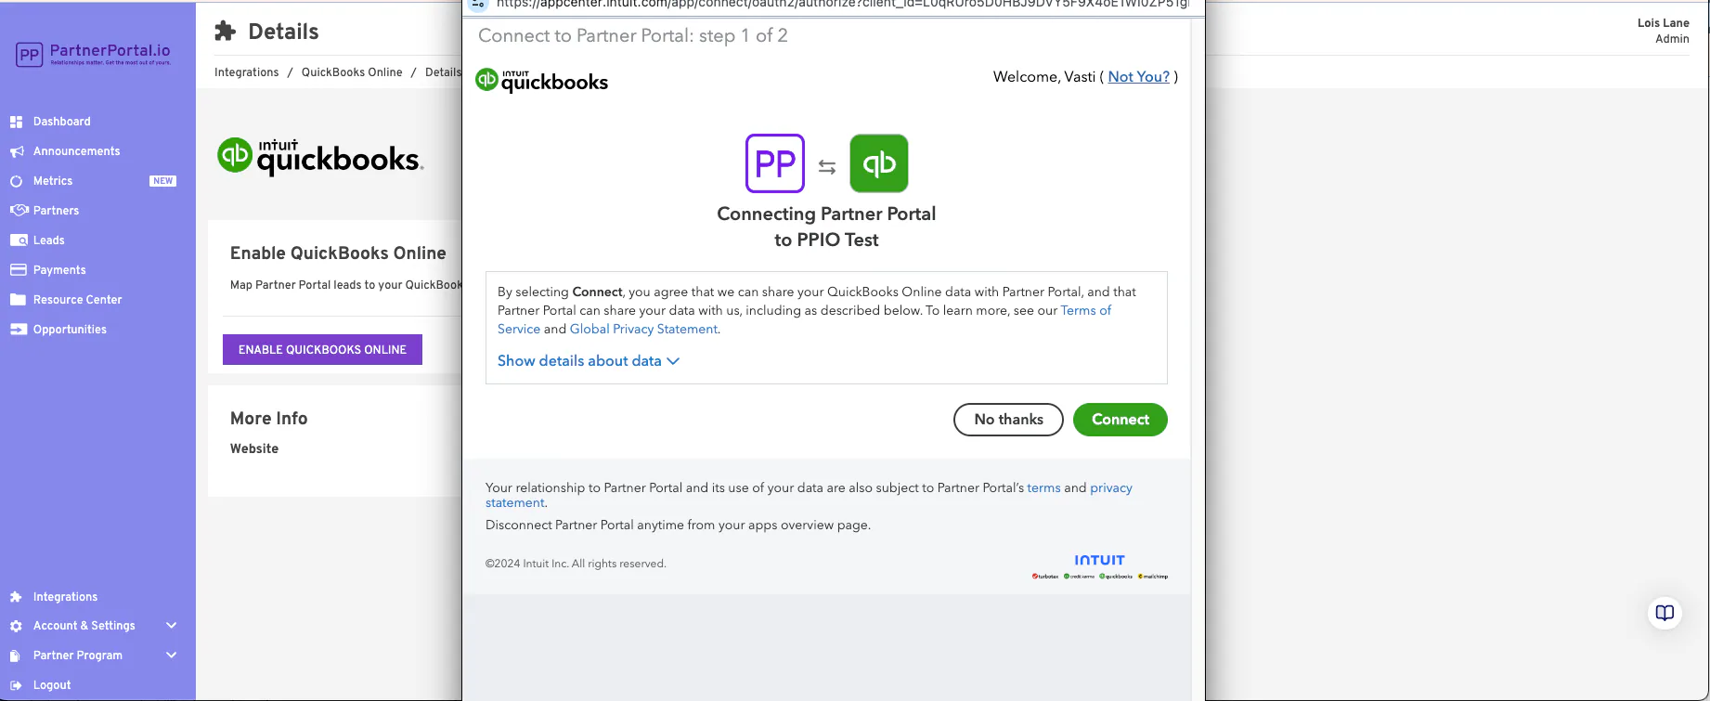The width and height of the screenshot is (1710, 701).
Task: Click QuickBooks Online breadcrumb link
Action: pos(352,72)
